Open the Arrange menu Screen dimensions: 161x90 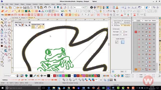pyautogui.click(x=28, y=4)
